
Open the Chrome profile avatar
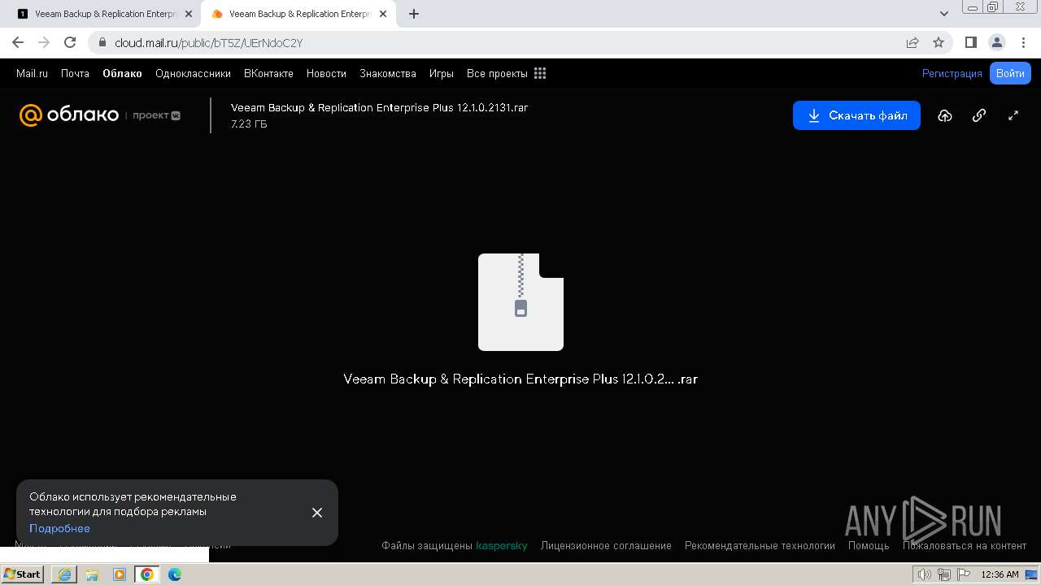996,42
